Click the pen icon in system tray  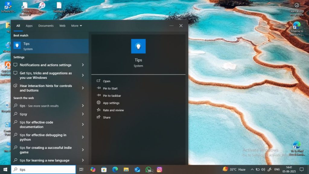tap(269, 169)
